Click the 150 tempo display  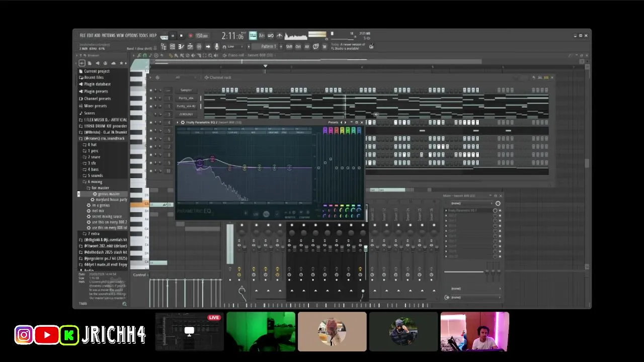coord(202,36)
